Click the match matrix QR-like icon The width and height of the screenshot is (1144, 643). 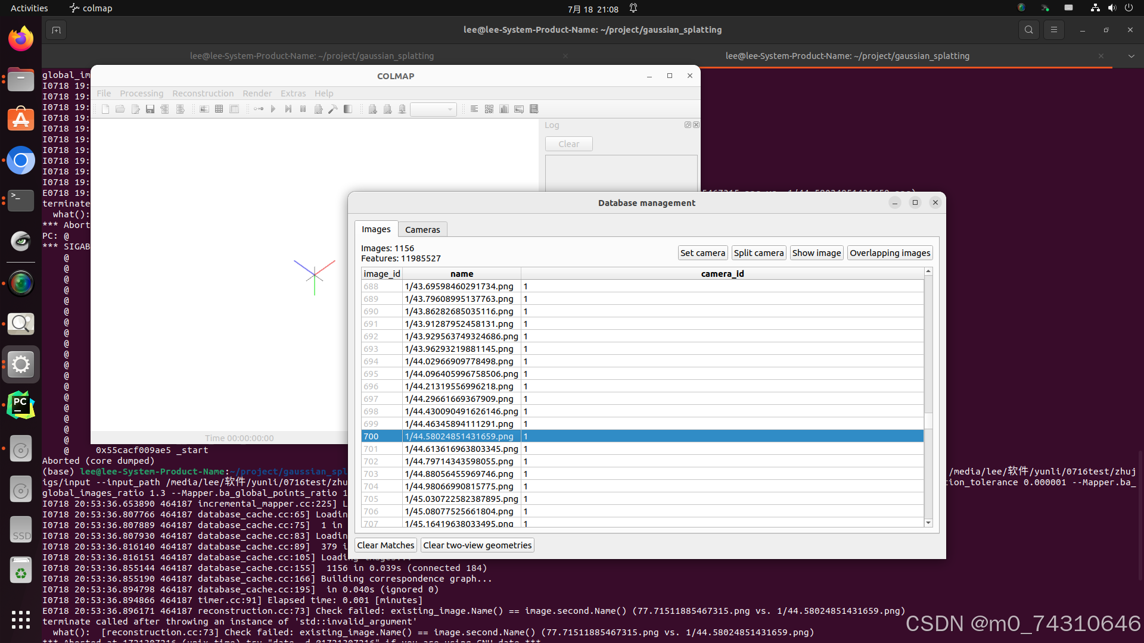(489, 109)
